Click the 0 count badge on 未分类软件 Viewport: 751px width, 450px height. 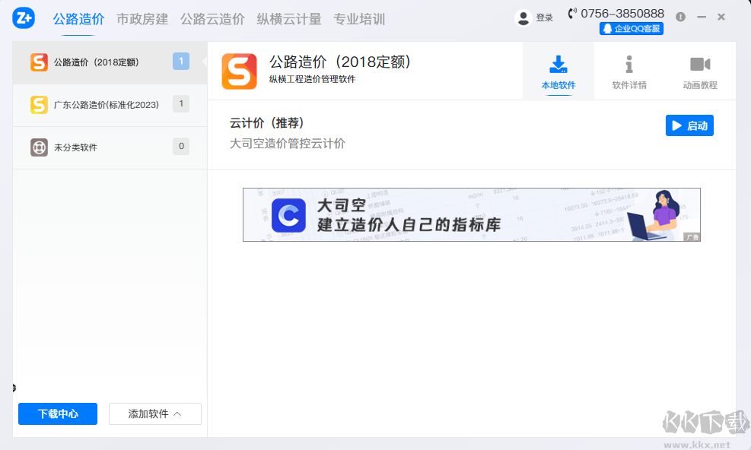(x=181, y=147)
